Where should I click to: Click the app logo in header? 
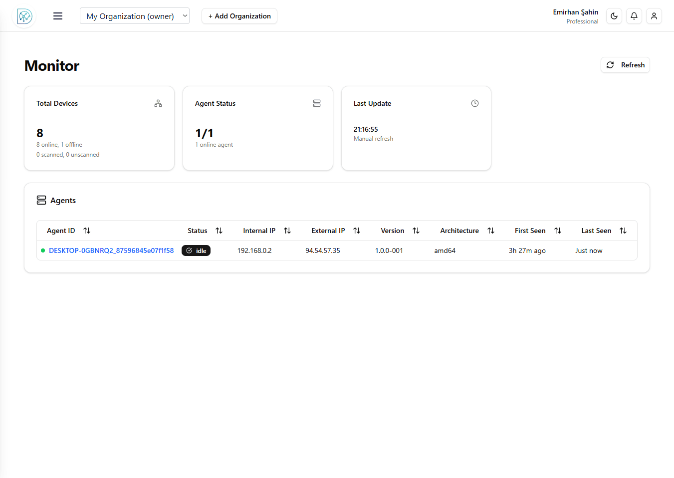point(24,16)
